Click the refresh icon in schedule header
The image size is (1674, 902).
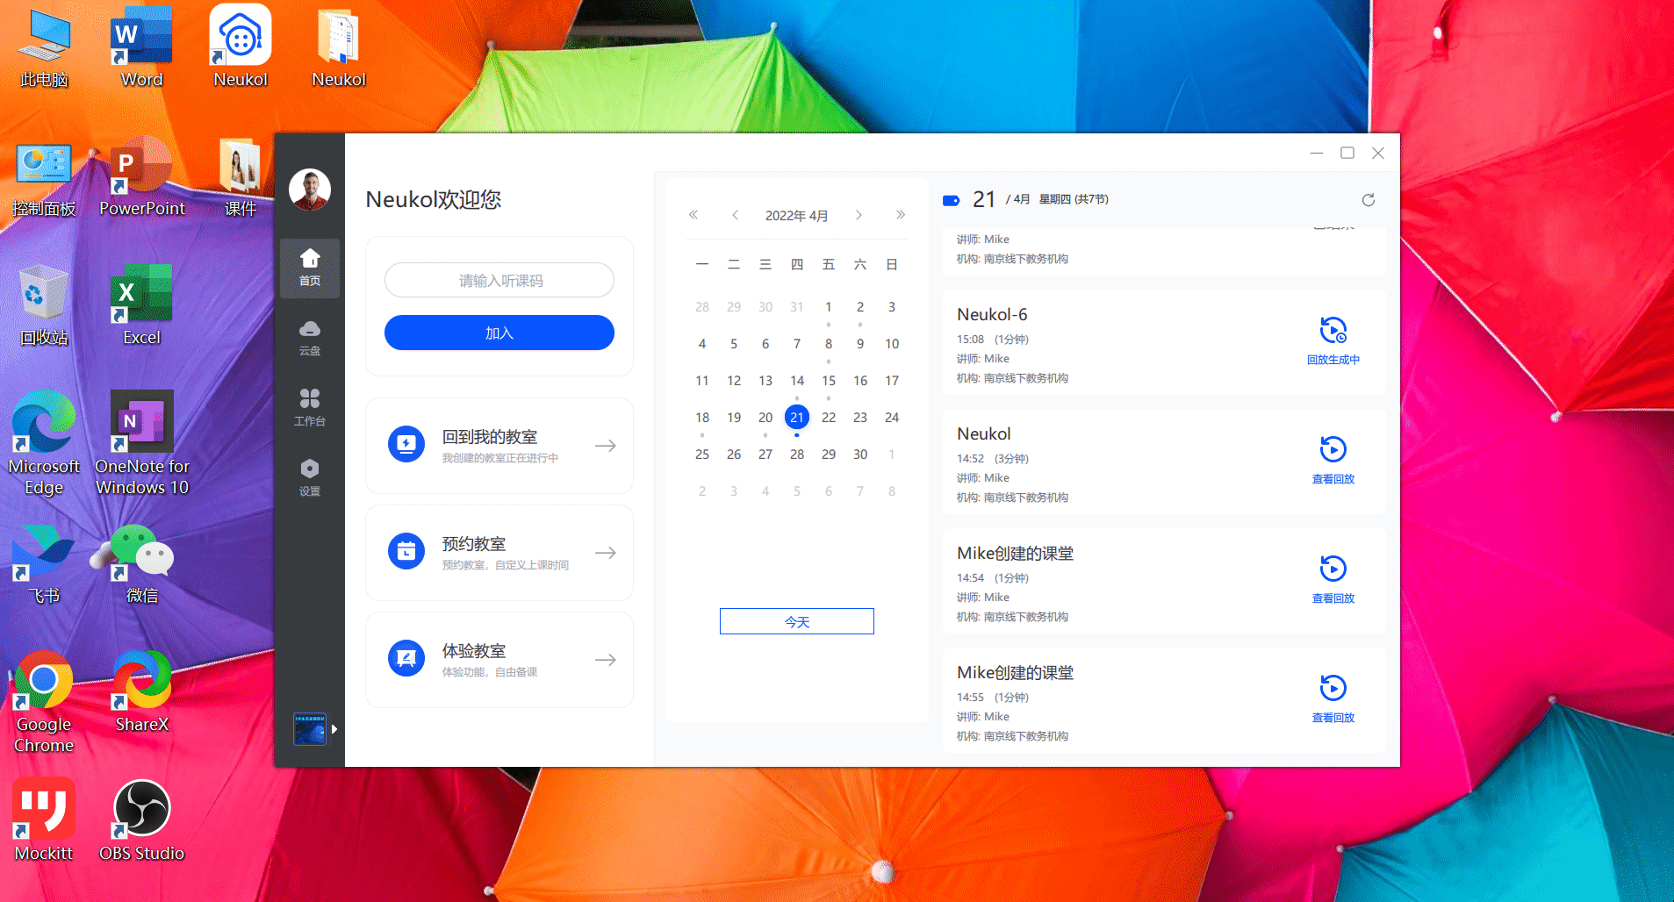click(x=1369, y=200)
